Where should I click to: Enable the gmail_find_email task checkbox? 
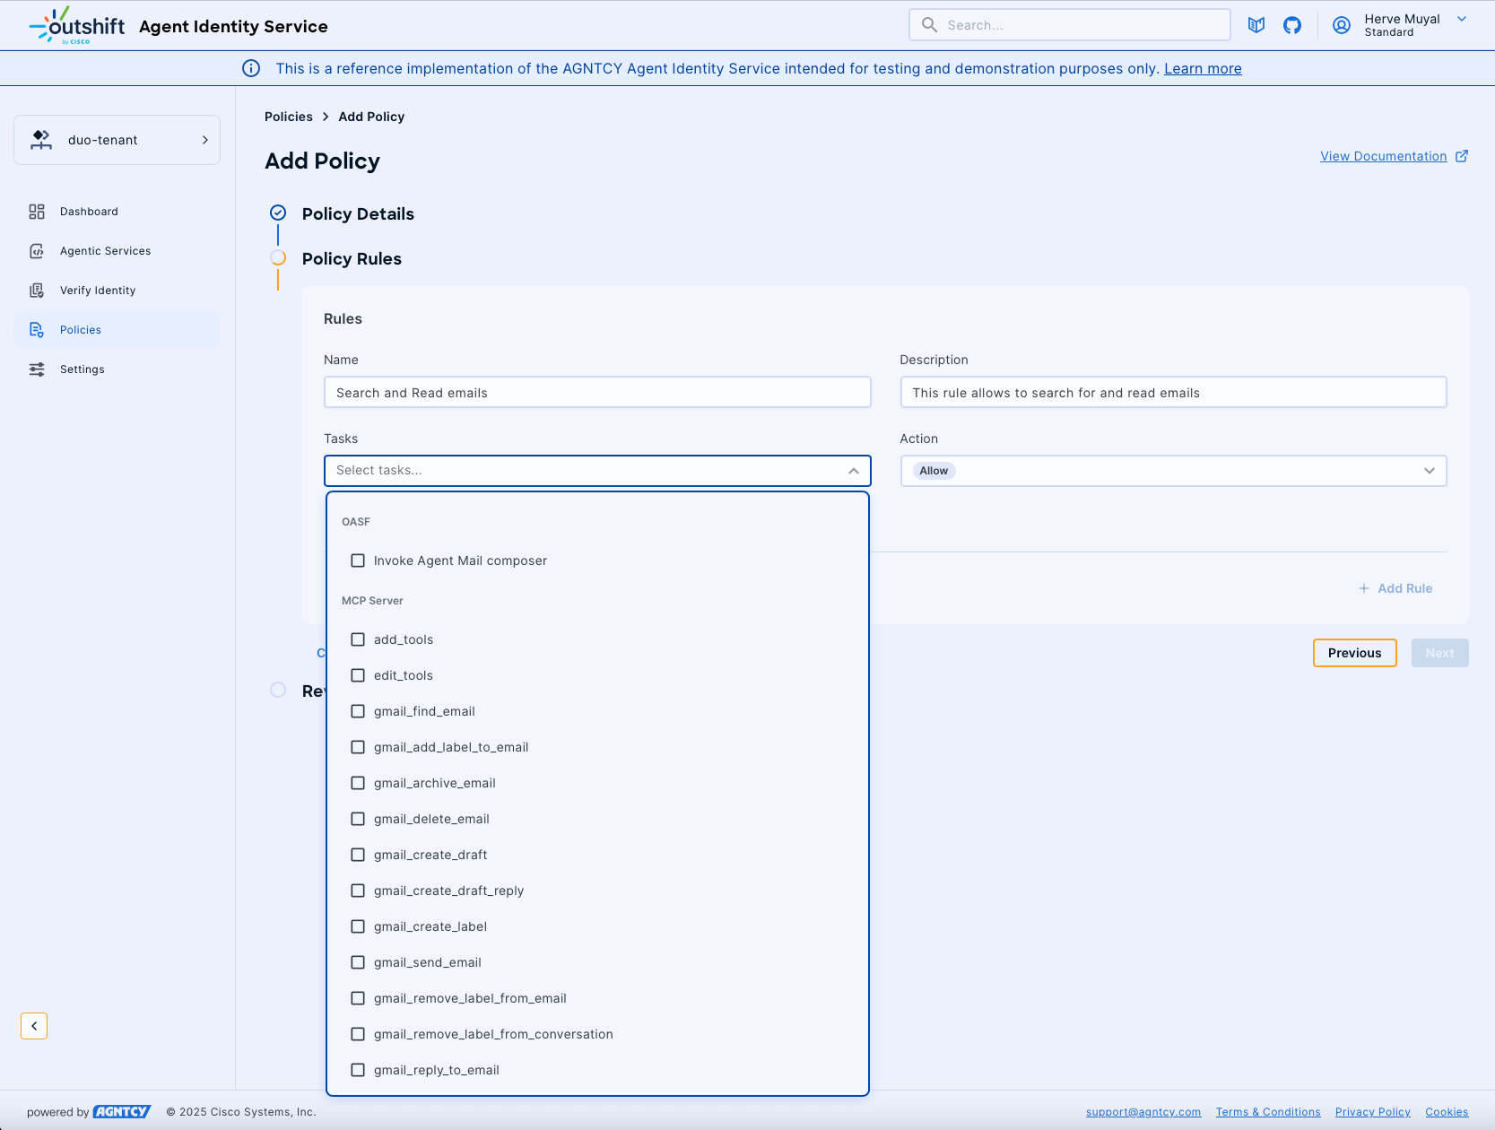tap(358, 710)
